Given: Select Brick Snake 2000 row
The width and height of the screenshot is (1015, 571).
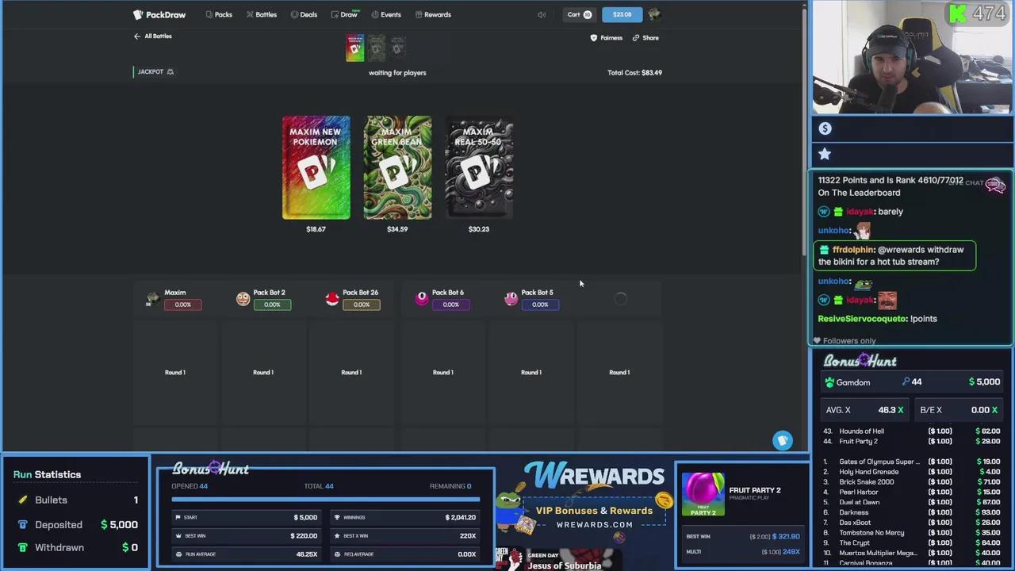Looking at the screenshot, I should 911,482.
